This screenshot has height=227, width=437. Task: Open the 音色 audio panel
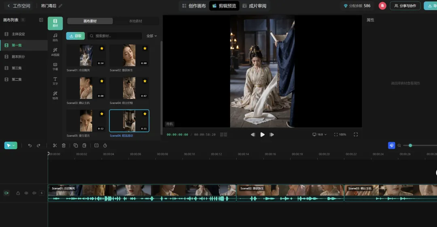tap(55, 37)
